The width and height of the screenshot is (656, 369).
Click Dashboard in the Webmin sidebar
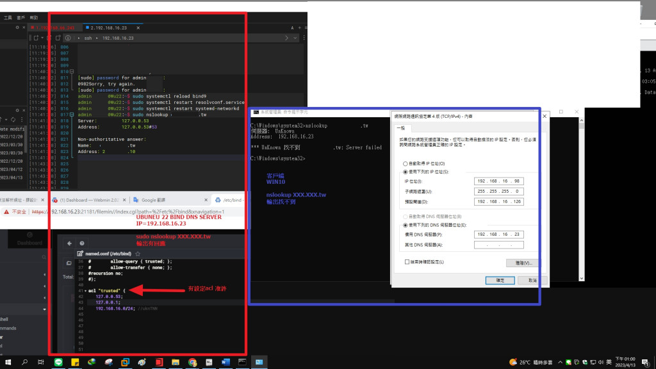tap(29, 239)
